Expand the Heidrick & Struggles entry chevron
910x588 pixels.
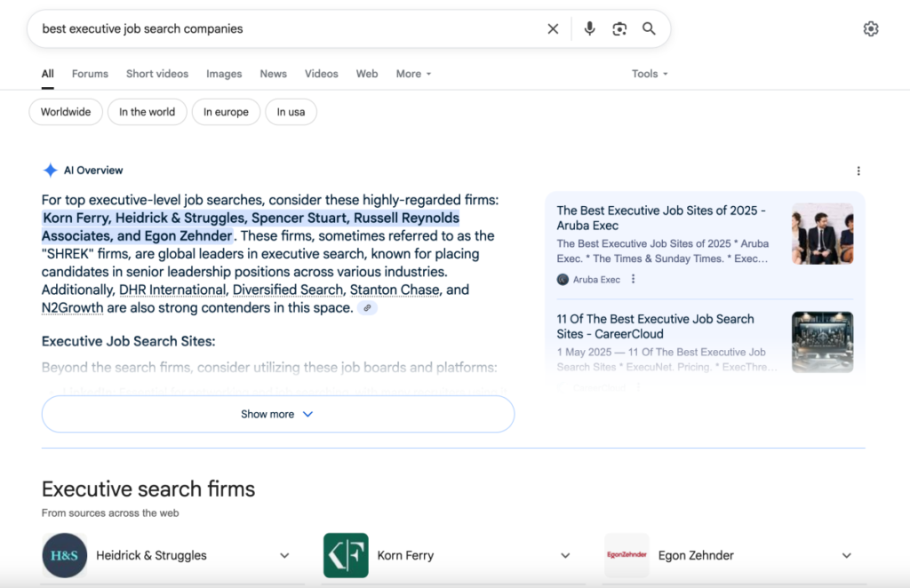point(284,555)
